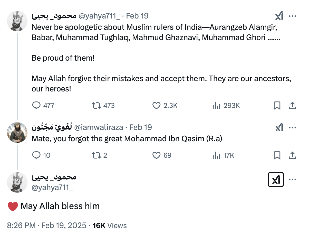View analytics on the 293K views tweet
This screenshot has height=244, width=310.
pos(217,106)
